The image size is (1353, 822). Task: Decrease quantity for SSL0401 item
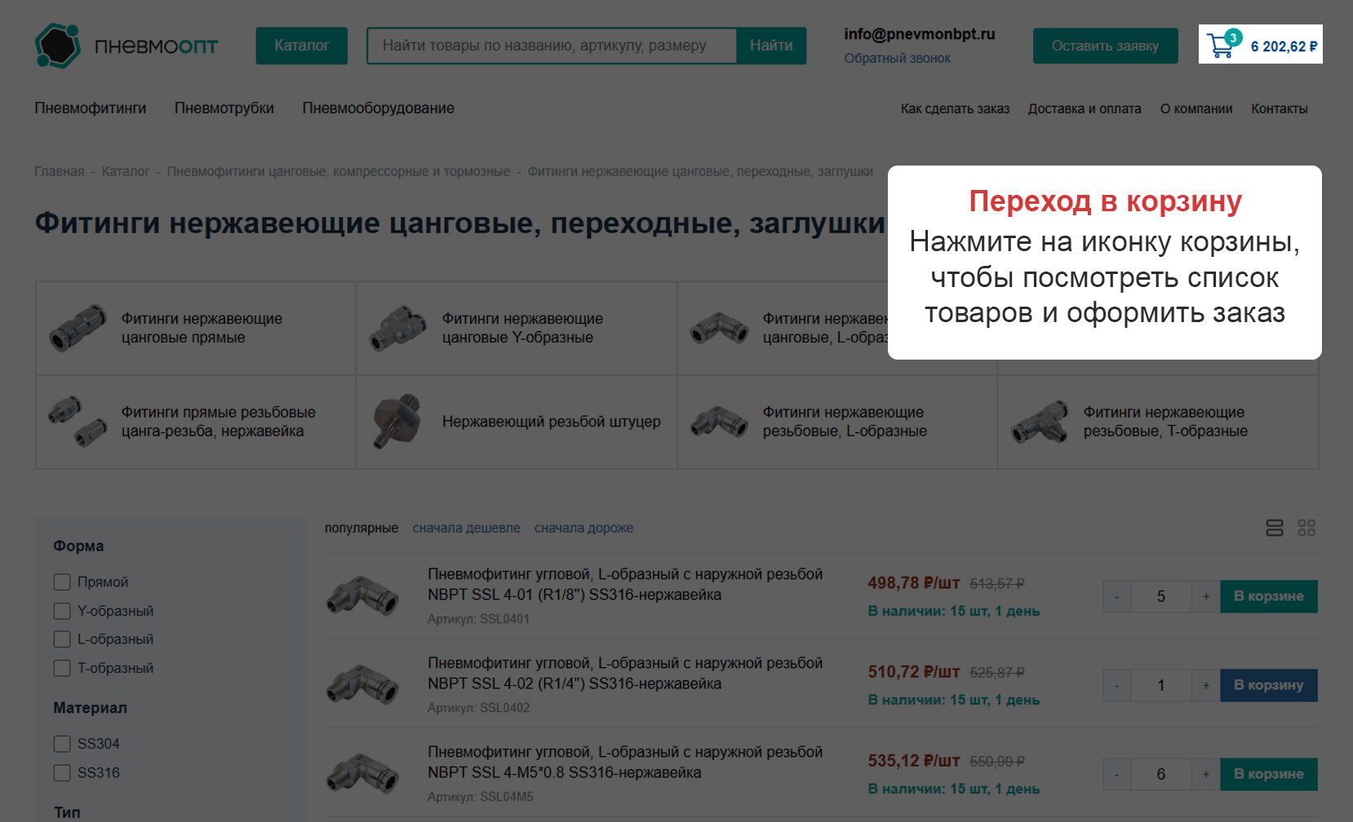pyautogui.click(x=1116, y=596)
